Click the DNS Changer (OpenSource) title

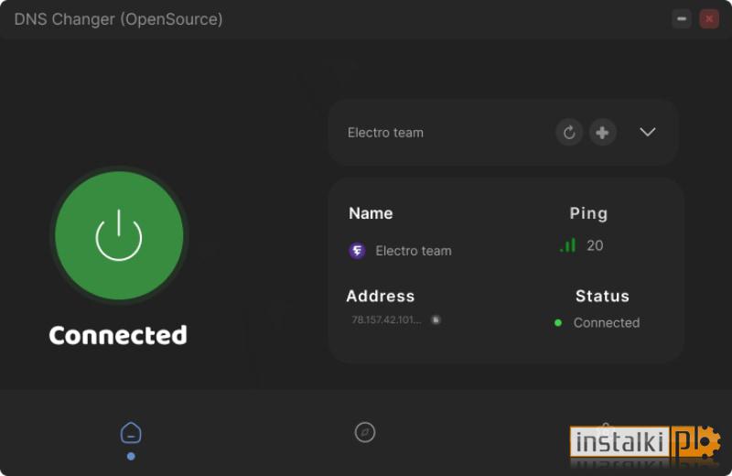119,19
